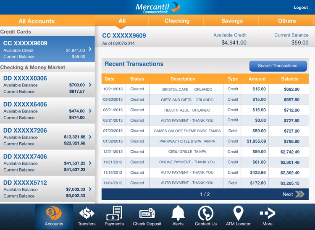Switch to the Savings tab
The width and height of the screenshot is (315, 230).
click(232, 21)
